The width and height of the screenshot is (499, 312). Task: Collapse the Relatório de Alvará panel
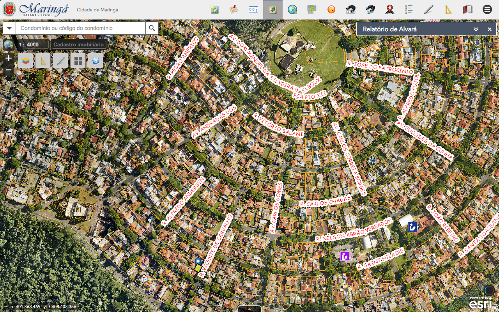point(476,29)
